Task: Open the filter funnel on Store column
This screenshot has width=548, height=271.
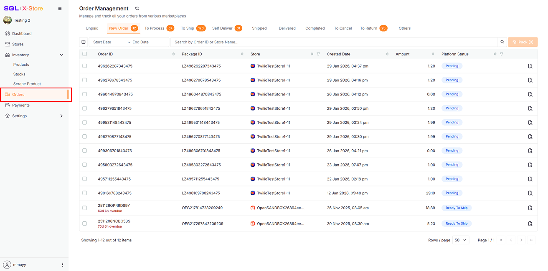Action: point(318,54)
